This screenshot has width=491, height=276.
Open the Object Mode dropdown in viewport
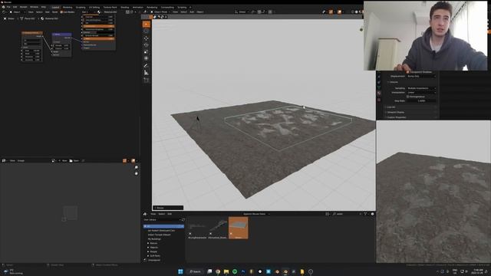click(x=160, y=12)
